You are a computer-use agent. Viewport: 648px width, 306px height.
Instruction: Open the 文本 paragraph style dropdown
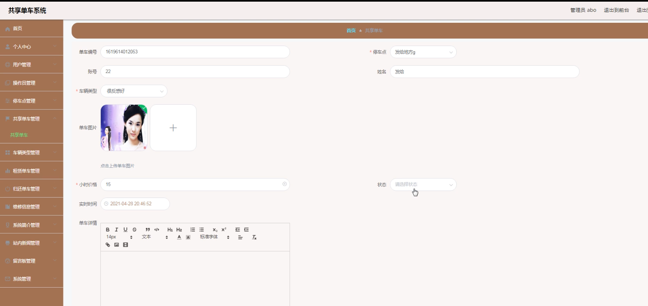click(x=155, y=237)
